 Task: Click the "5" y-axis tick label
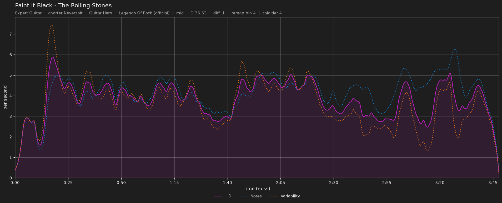(11, 75)
